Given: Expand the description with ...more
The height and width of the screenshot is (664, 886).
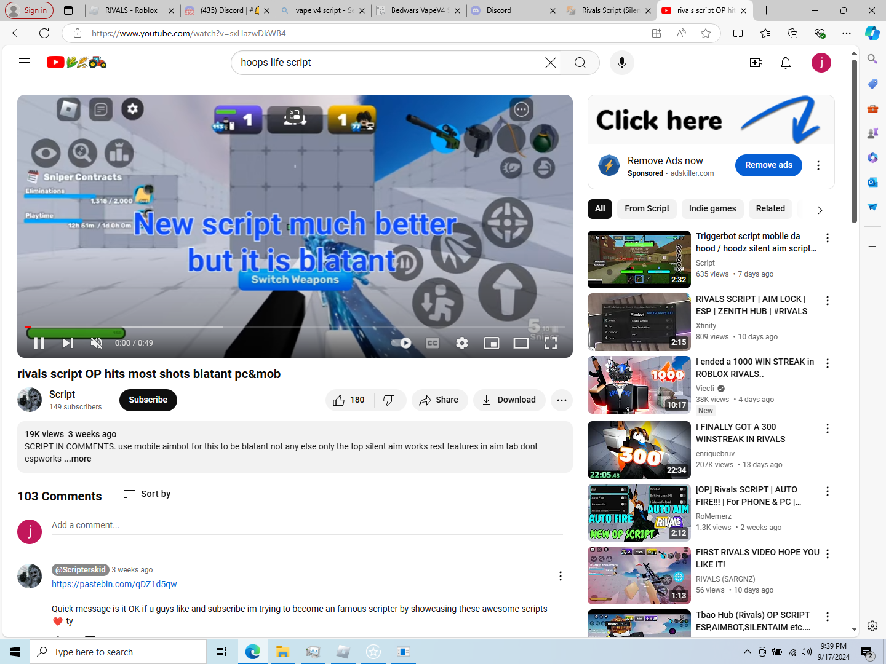Looking at the screenshot, I should pos(78,459).
